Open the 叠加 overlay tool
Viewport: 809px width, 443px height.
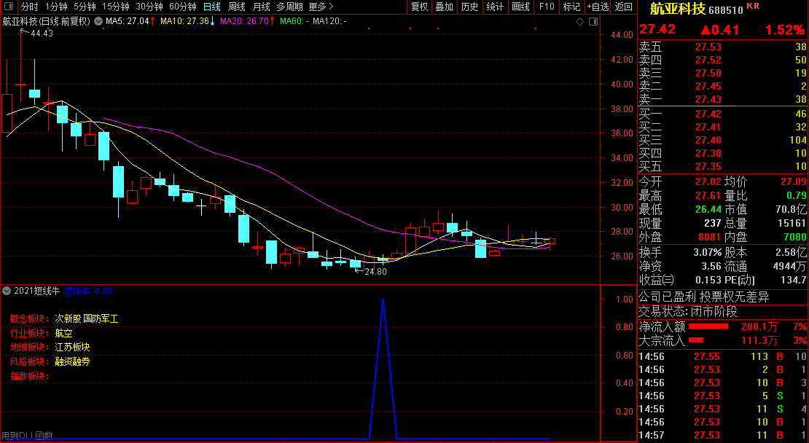pyautogui.click(x=444, y=7)
